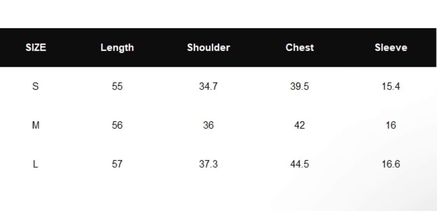Click chest measurement 39.5
The image size is (437, 211).
pos(299,86)
